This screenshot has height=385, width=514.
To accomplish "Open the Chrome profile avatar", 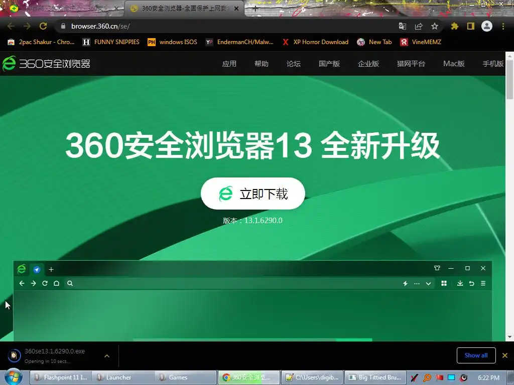I will [487, 26].
